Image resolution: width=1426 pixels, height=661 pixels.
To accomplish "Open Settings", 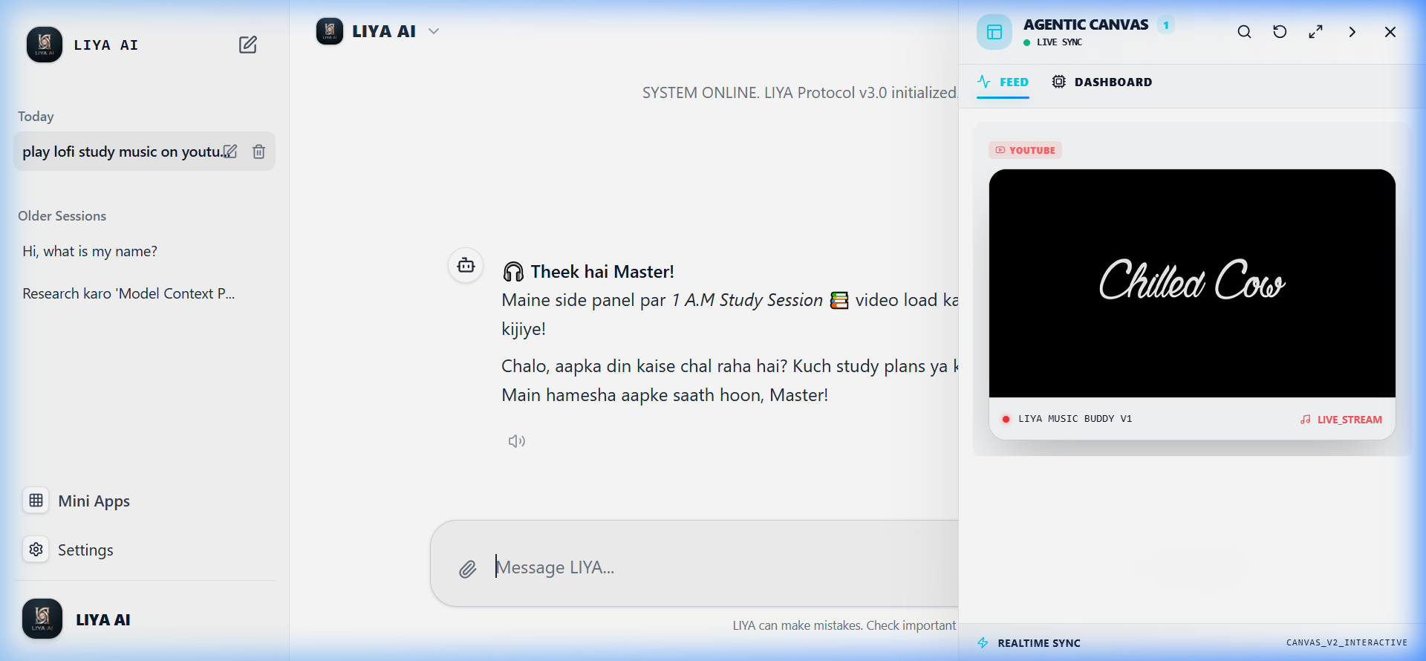I will click(x=68, y=550).
